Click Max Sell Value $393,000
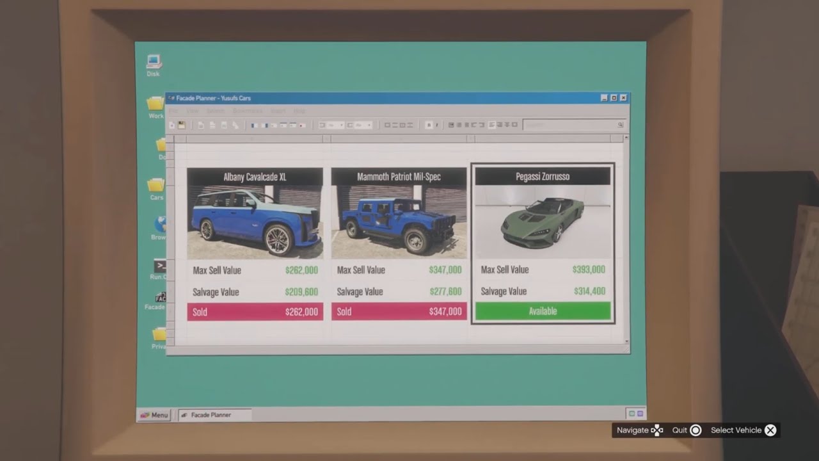The image size is (819, 461). point(543,270)
